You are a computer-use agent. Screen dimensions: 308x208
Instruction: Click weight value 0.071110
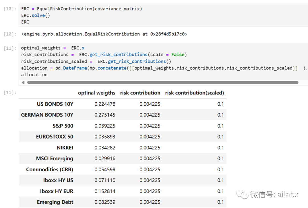[105, 180]
